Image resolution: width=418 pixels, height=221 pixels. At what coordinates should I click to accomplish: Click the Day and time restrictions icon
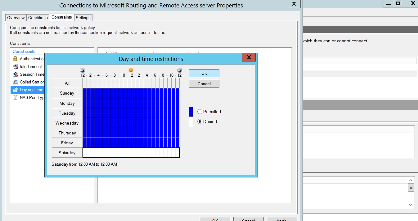click(15, 90)
